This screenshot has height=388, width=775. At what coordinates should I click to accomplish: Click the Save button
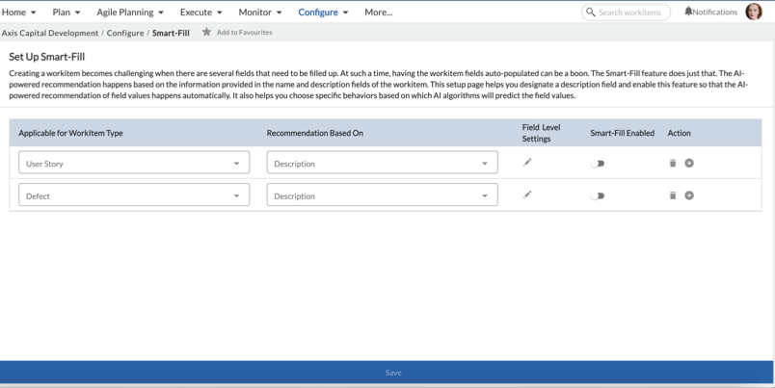click(387, 373)
